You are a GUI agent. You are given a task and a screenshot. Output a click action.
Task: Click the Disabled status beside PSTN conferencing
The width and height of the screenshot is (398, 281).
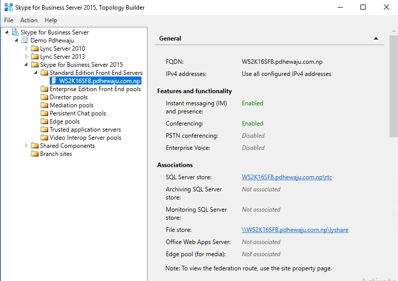point(253,136)
